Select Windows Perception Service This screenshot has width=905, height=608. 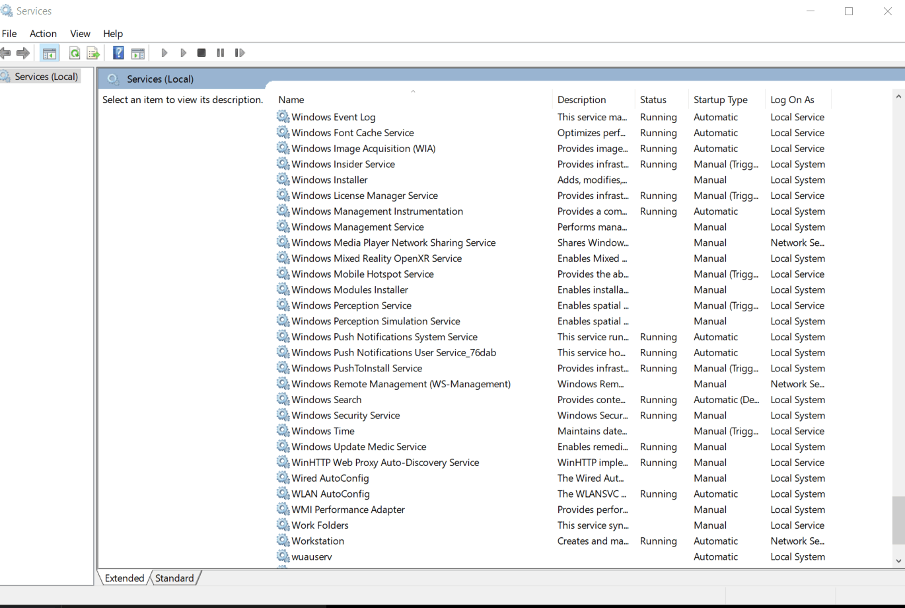351,305
